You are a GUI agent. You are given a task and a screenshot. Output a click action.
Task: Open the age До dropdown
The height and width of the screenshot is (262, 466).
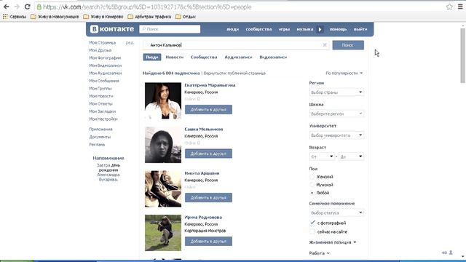pyautogui.click(x=351, y=156)
